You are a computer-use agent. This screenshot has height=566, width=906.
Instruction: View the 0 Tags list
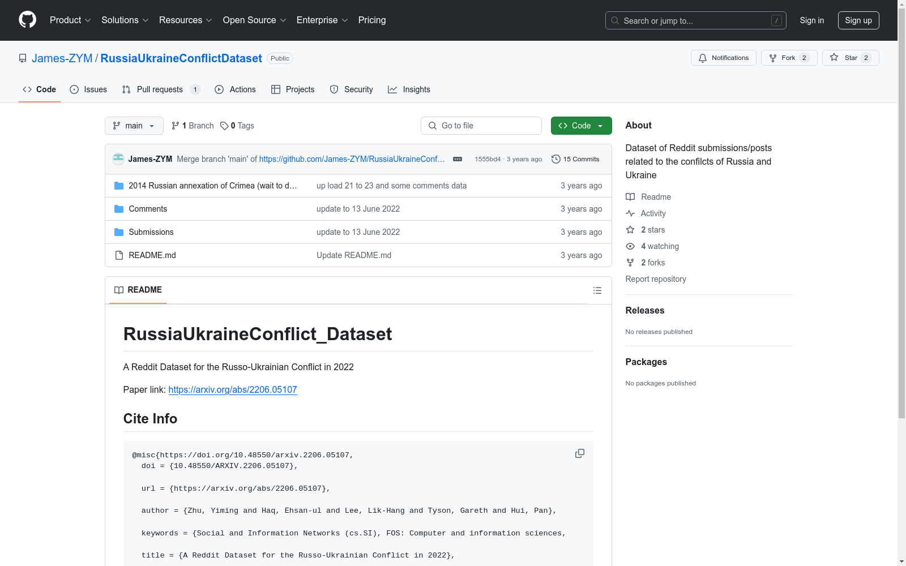click(x=237, y=126)
